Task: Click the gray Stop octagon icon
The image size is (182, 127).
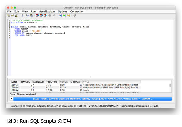Action: 50,16
